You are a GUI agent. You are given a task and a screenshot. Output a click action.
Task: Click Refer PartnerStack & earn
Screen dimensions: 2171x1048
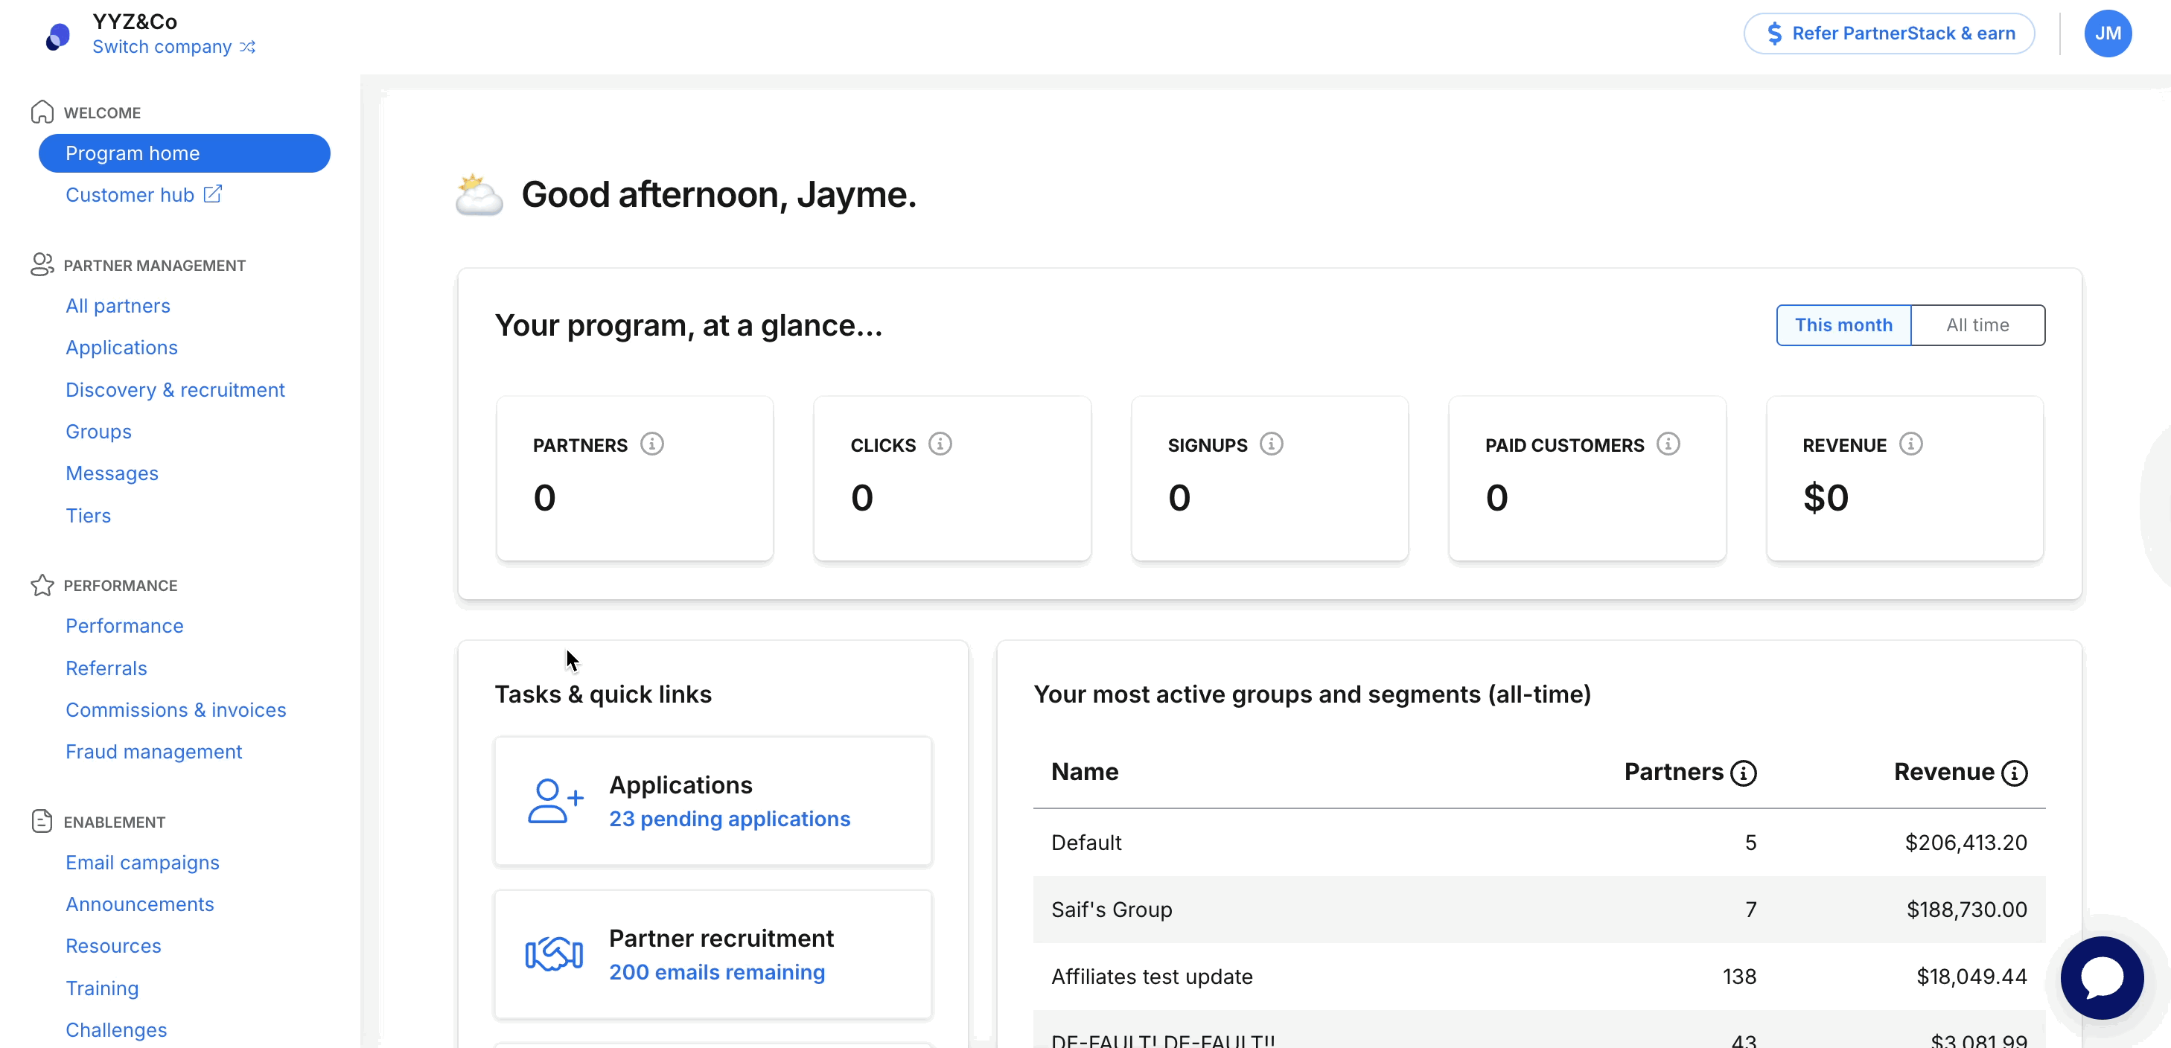click(1889, 33)
